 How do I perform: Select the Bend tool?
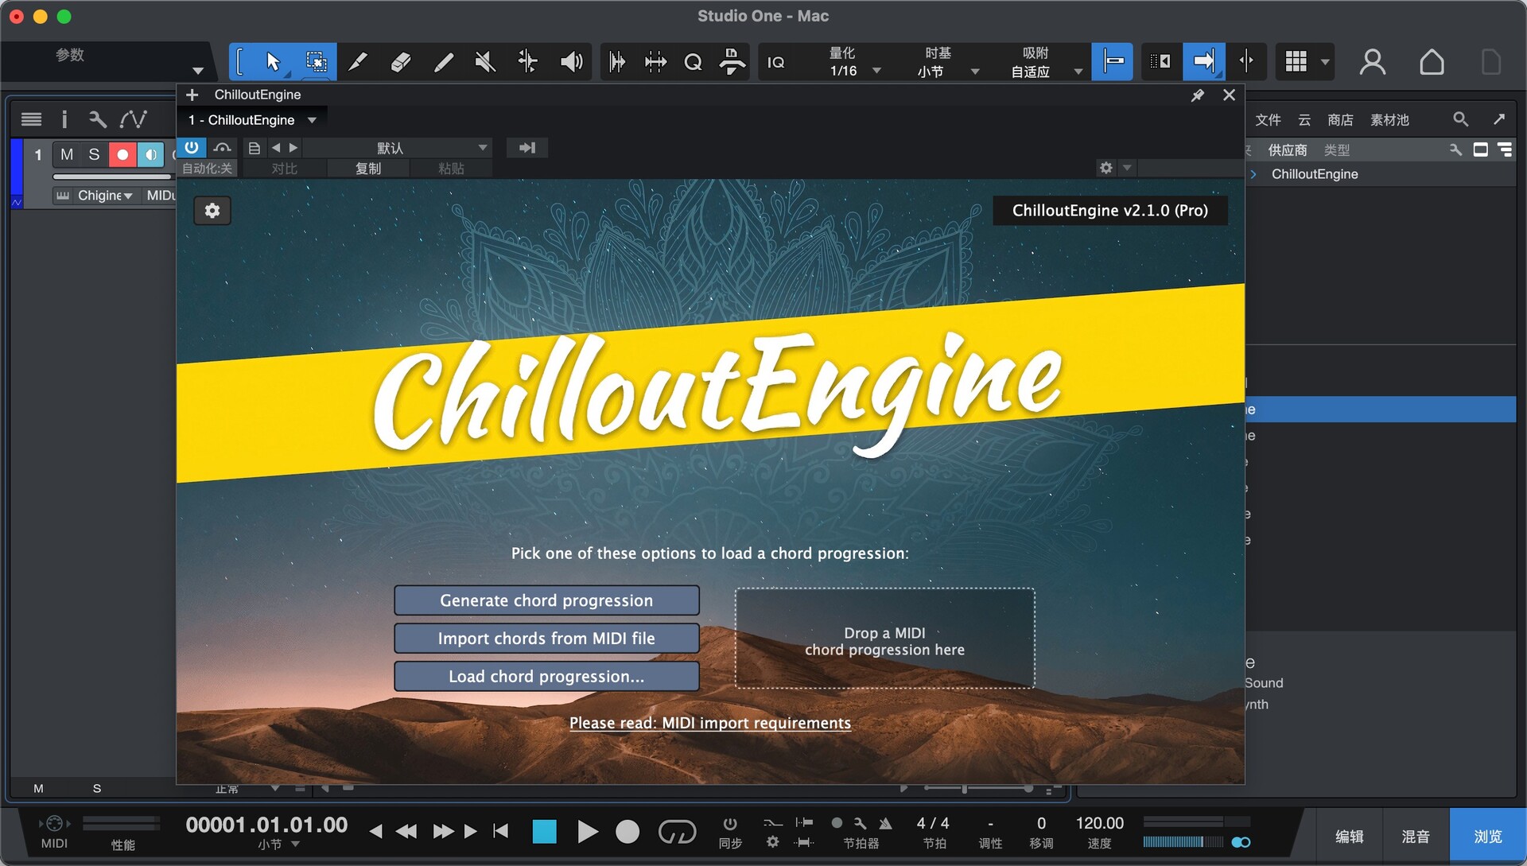click(x=527, y=61)
